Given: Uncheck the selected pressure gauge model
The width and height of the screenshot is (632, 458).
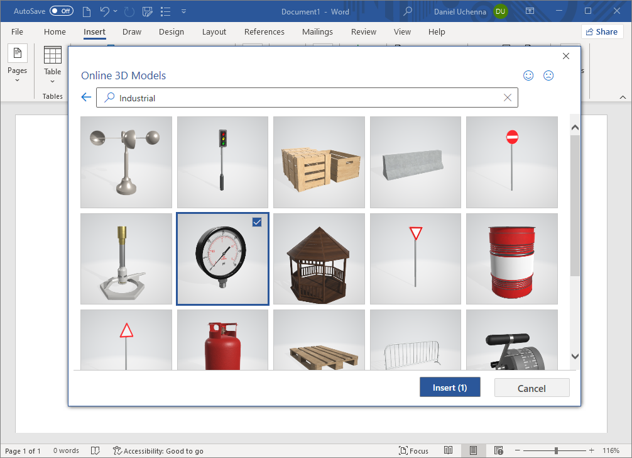Looking at the screenshot, I should pos(257,222).
